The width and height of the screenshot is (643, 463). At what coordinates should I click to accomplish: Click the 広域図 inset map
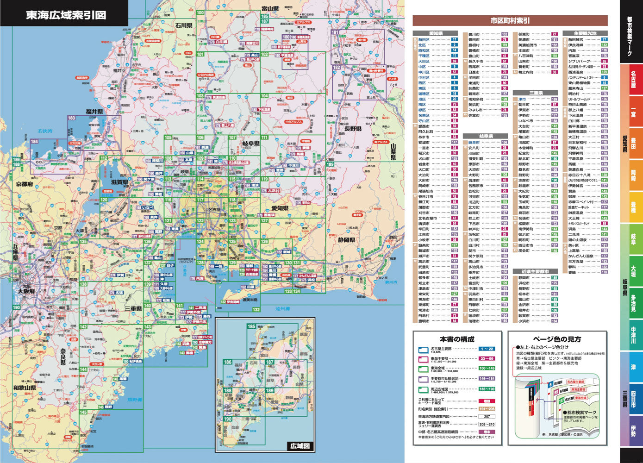click(266, 384)
